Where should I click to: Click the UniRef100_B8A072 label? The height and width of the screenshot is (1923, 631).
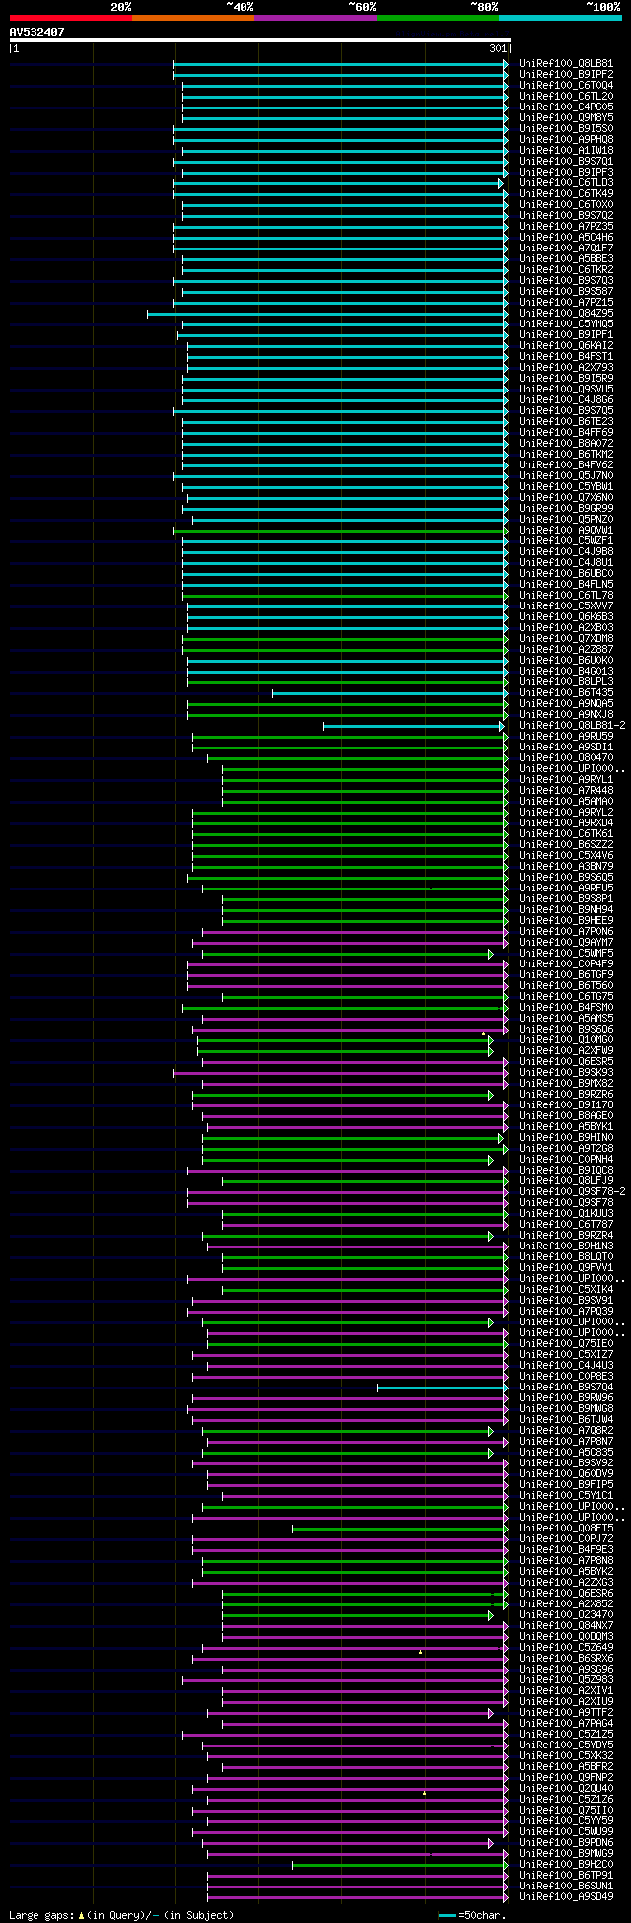(566, 443)
